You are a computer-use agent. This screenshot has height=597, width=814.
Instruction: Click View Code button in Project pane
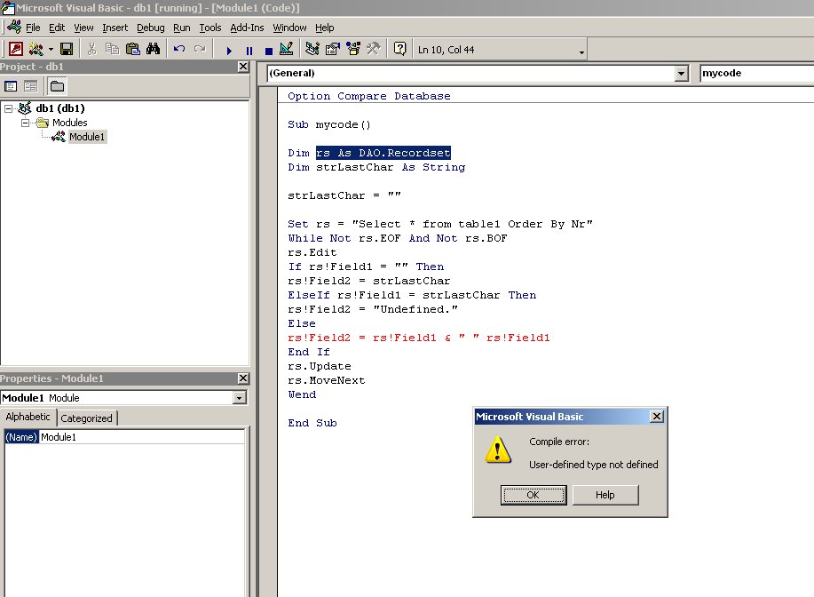point(12,86)
